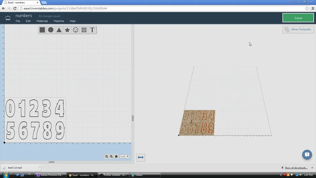This screenshot has width=316, height=178.
Task: Select the star shape tool
Action: 67,30
